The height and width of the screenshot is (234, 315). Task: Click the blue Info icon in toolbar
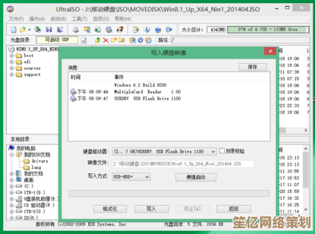pos(147,30)
